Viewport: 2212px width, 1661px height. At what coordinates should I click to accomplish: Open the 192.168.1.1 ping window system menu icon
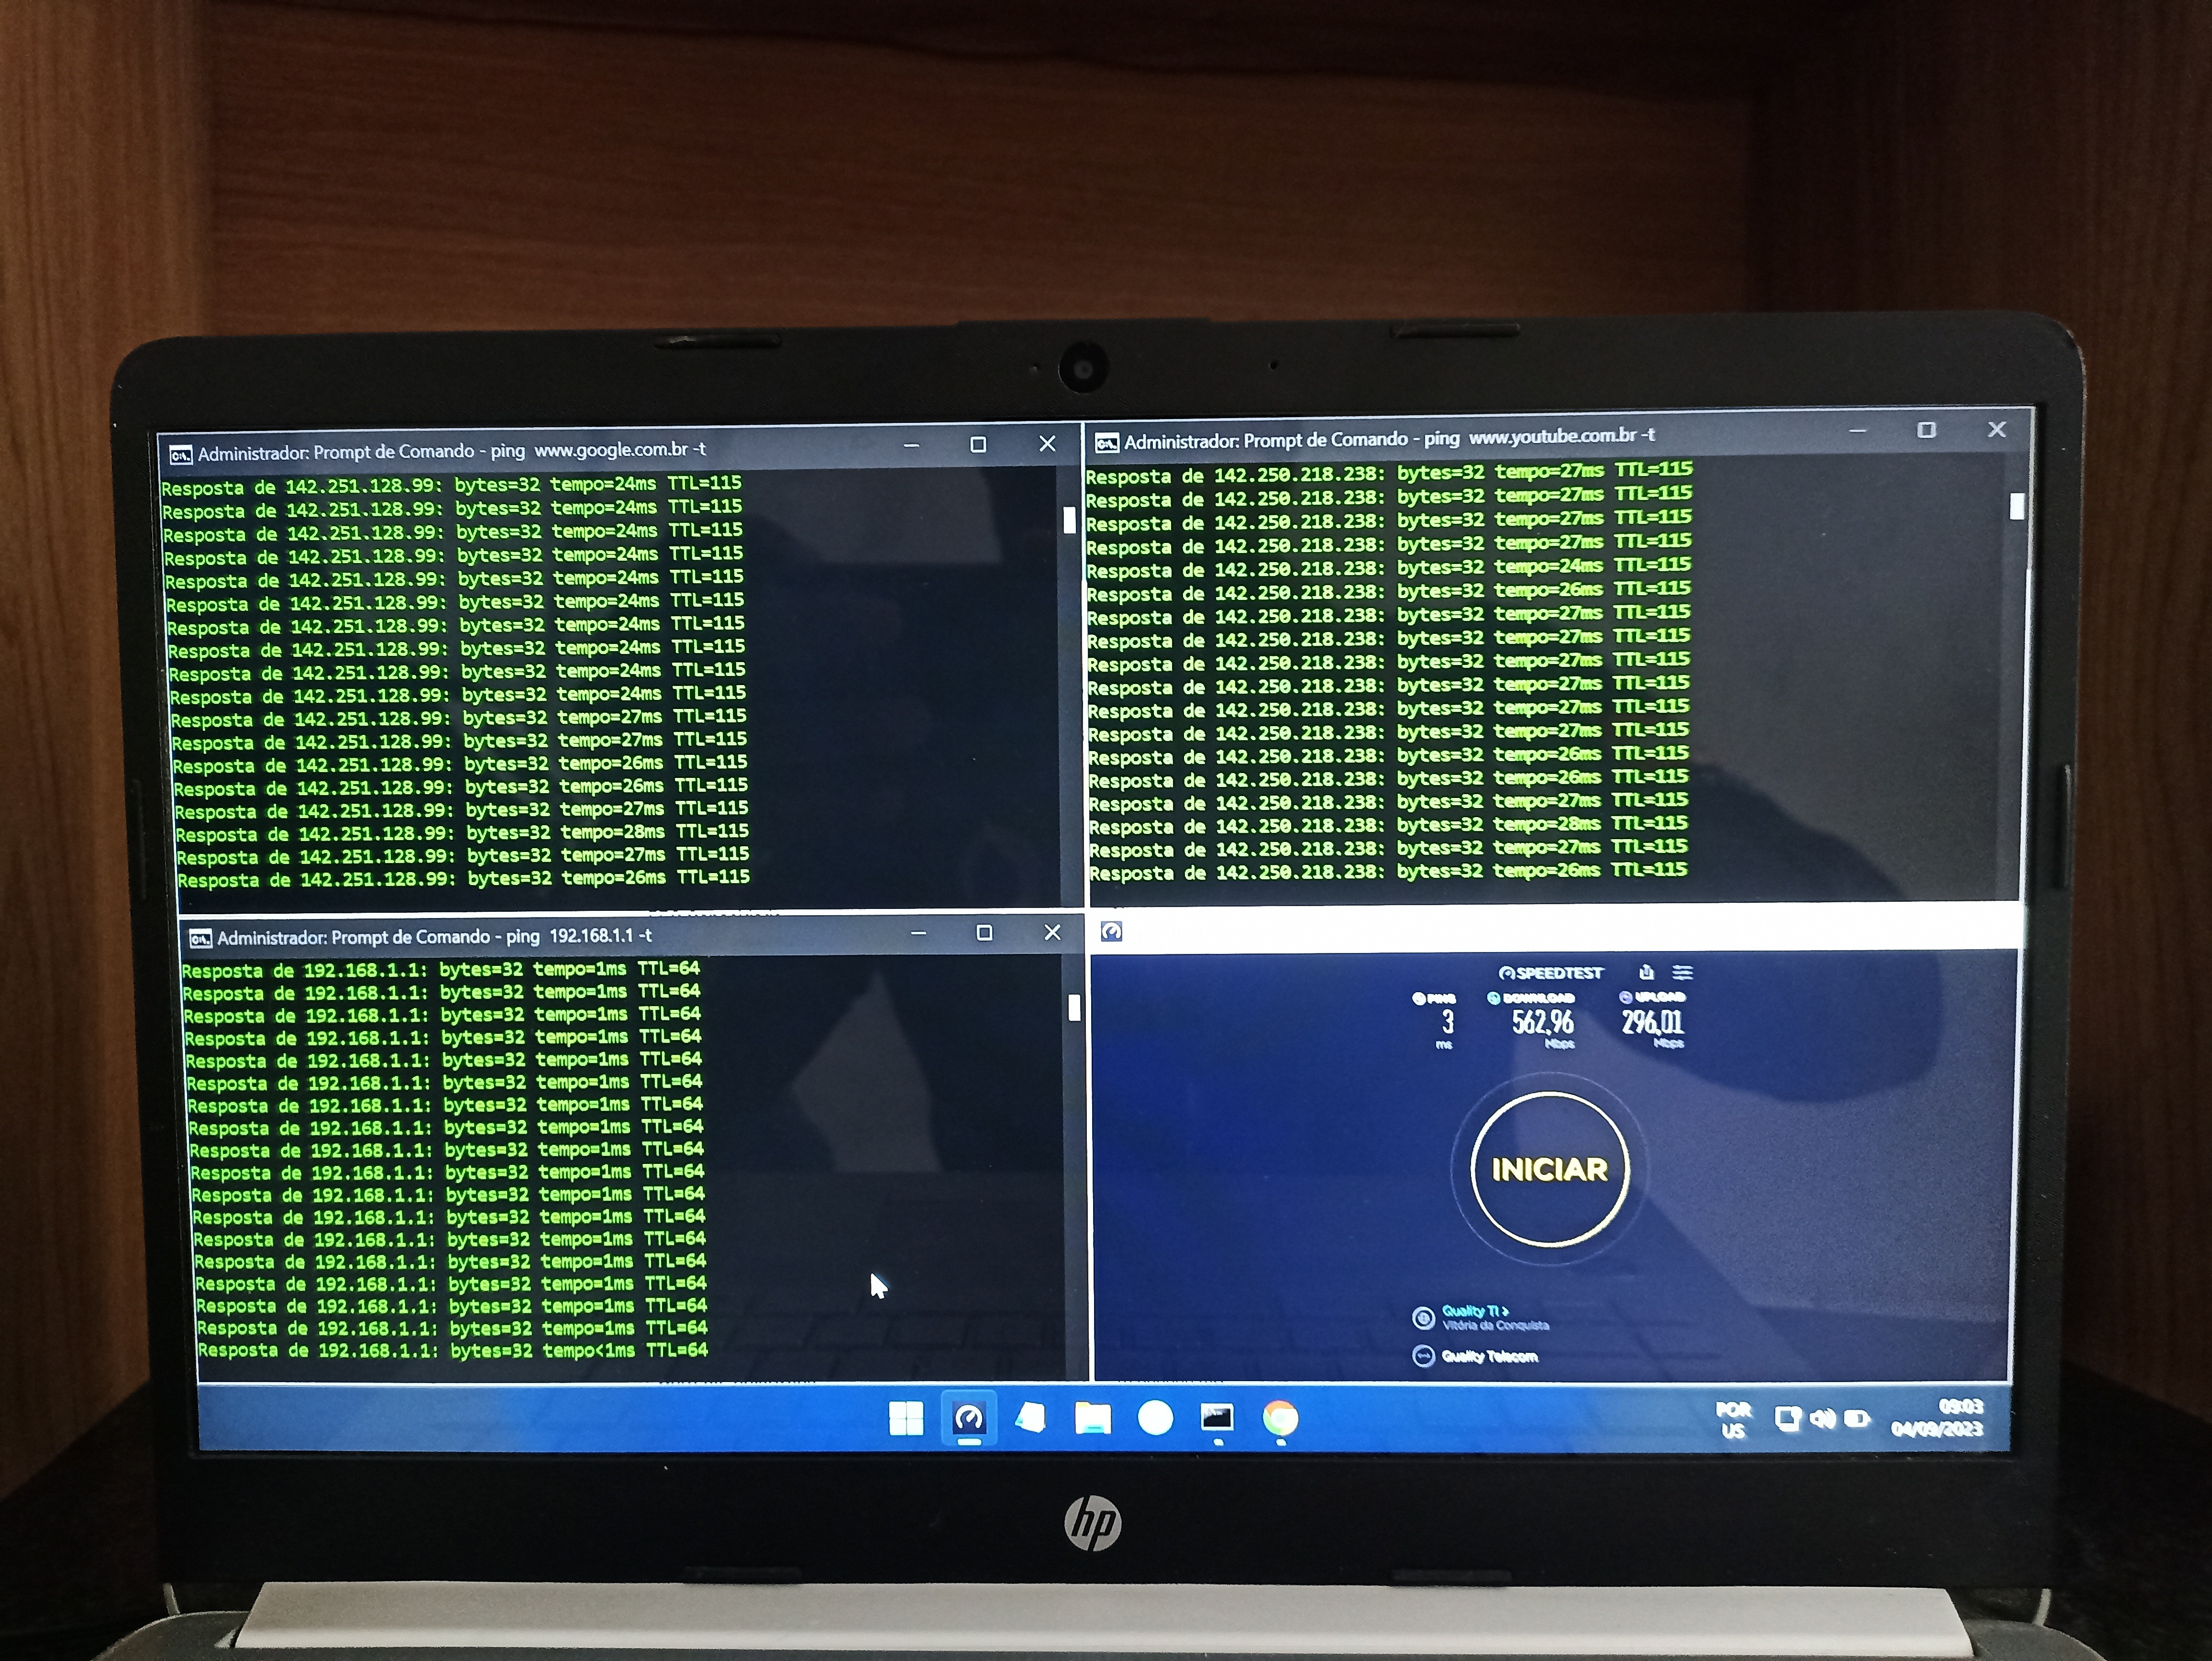(x=200, y=938)
